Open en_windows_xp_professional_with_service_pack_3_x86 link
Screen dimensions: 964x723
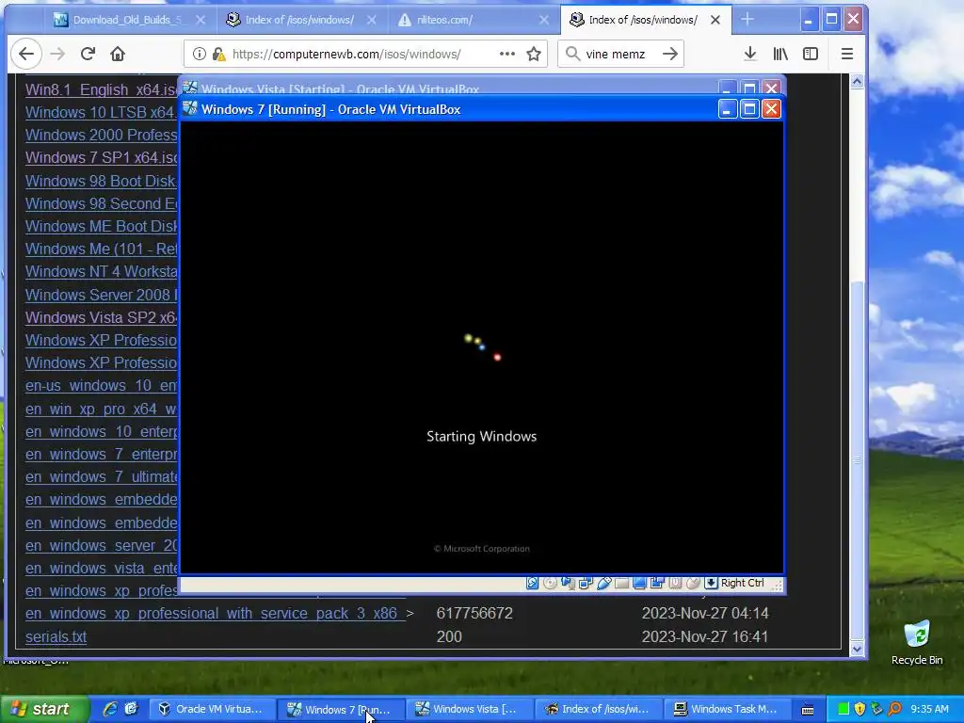coord(216,614)
